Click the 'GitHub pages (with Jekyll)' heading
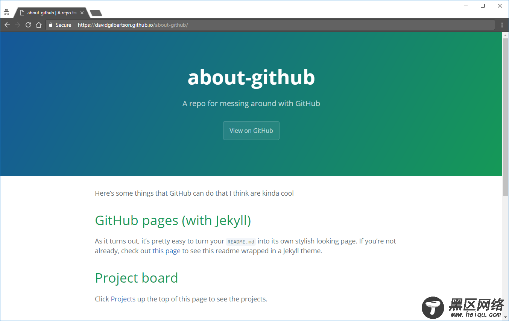509x321 pixels. [x=173, y=220]
